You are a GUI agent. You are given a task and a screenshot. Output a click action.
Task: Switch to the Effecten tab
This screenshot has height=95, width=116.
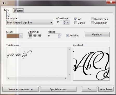pyautogui.click(x=18, y=11)
